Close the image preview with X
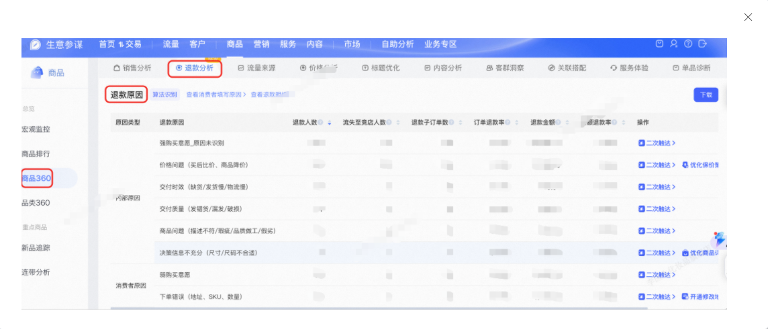This screenshot has height=329, width=768. coord(748,17)
